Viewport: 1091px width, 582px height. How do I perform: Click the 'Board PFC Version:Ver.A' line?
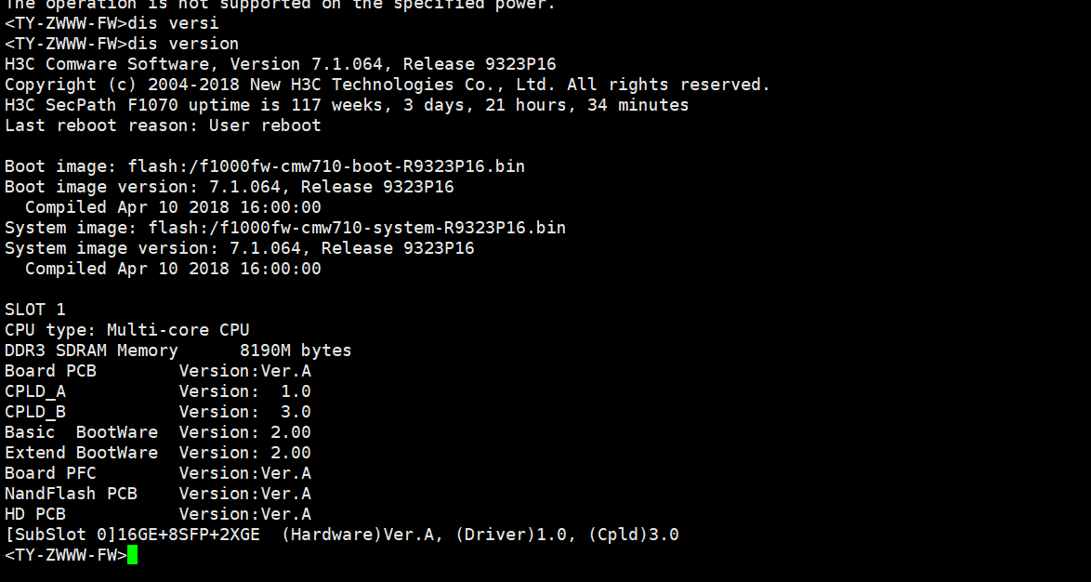click(158, 472)
